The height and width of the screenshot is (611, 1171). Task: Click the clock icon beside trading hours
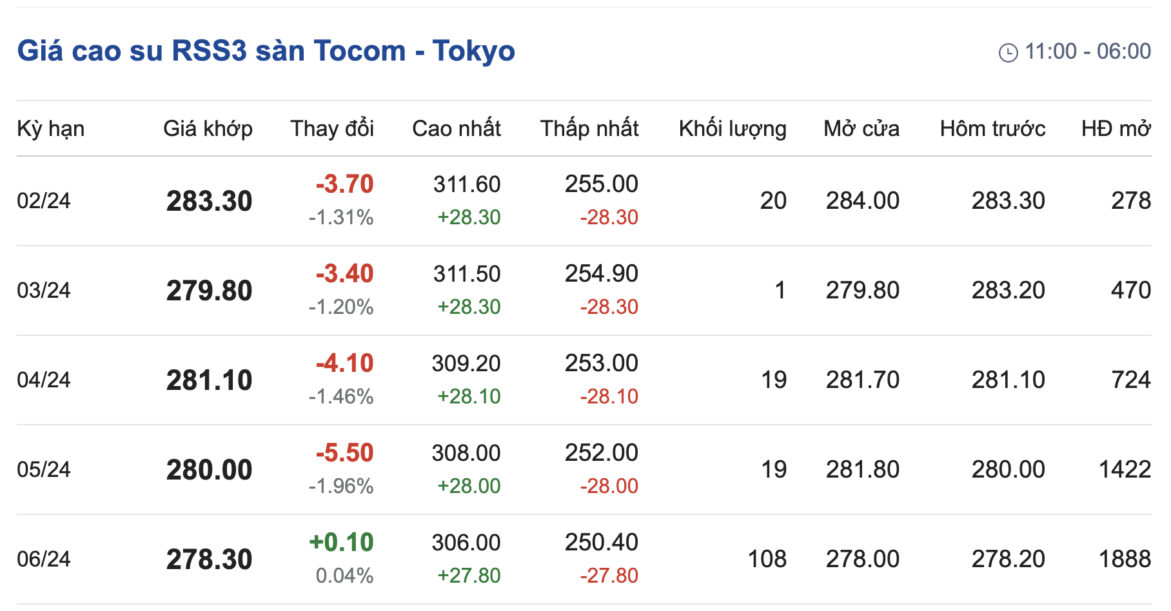(1008, 52)
